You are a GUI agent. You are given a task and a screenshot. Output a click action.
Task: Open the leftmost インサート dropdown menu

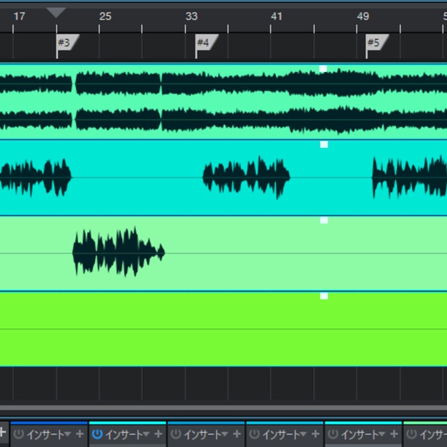[x=68, y=434]
